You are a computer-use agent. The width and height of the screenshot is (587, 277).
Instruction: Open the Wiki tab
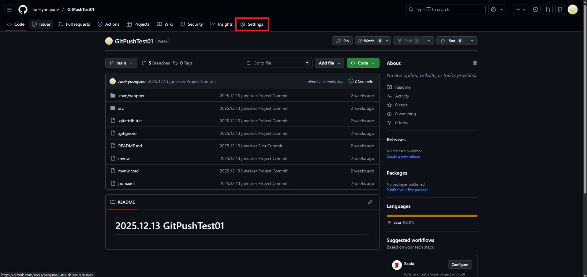pos(165,24)
